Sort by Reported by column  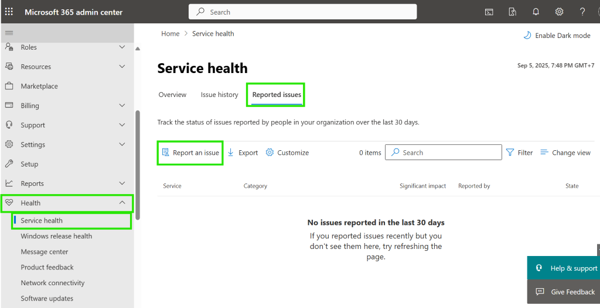pos(474,186)
